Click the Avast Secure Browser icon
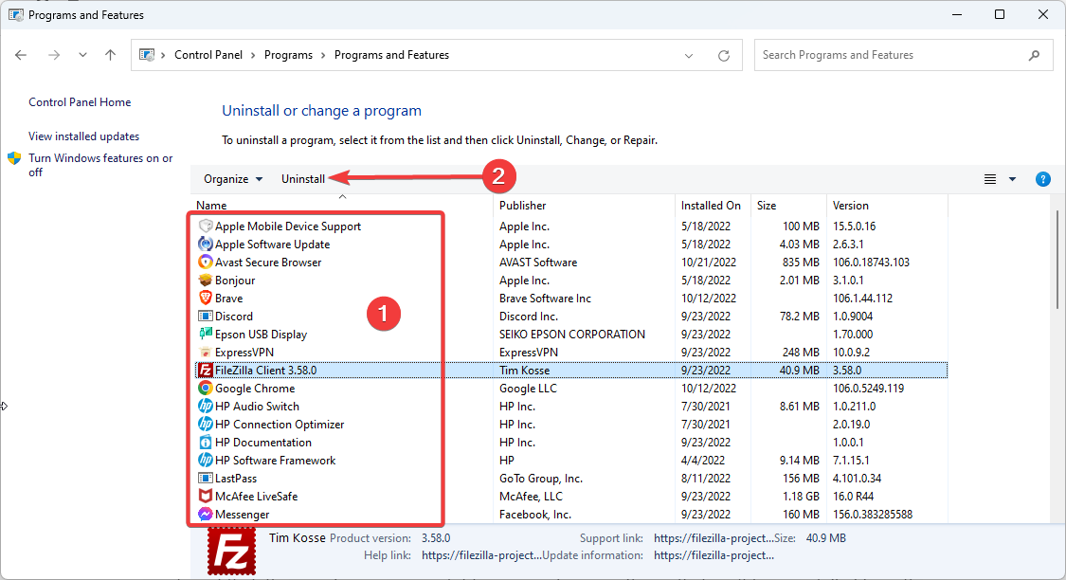This screenshot has width=1066, height=580. (x=206, y=262)
